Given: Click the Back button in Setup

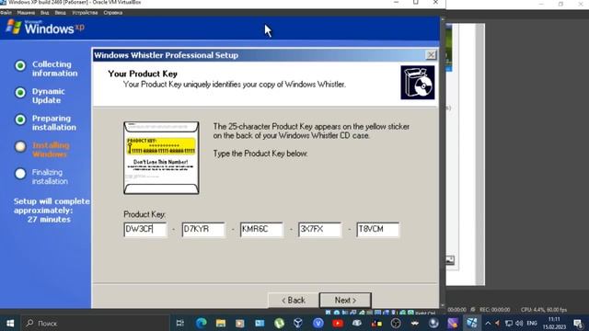Looking at the screenshot, I should coord(294,301).
